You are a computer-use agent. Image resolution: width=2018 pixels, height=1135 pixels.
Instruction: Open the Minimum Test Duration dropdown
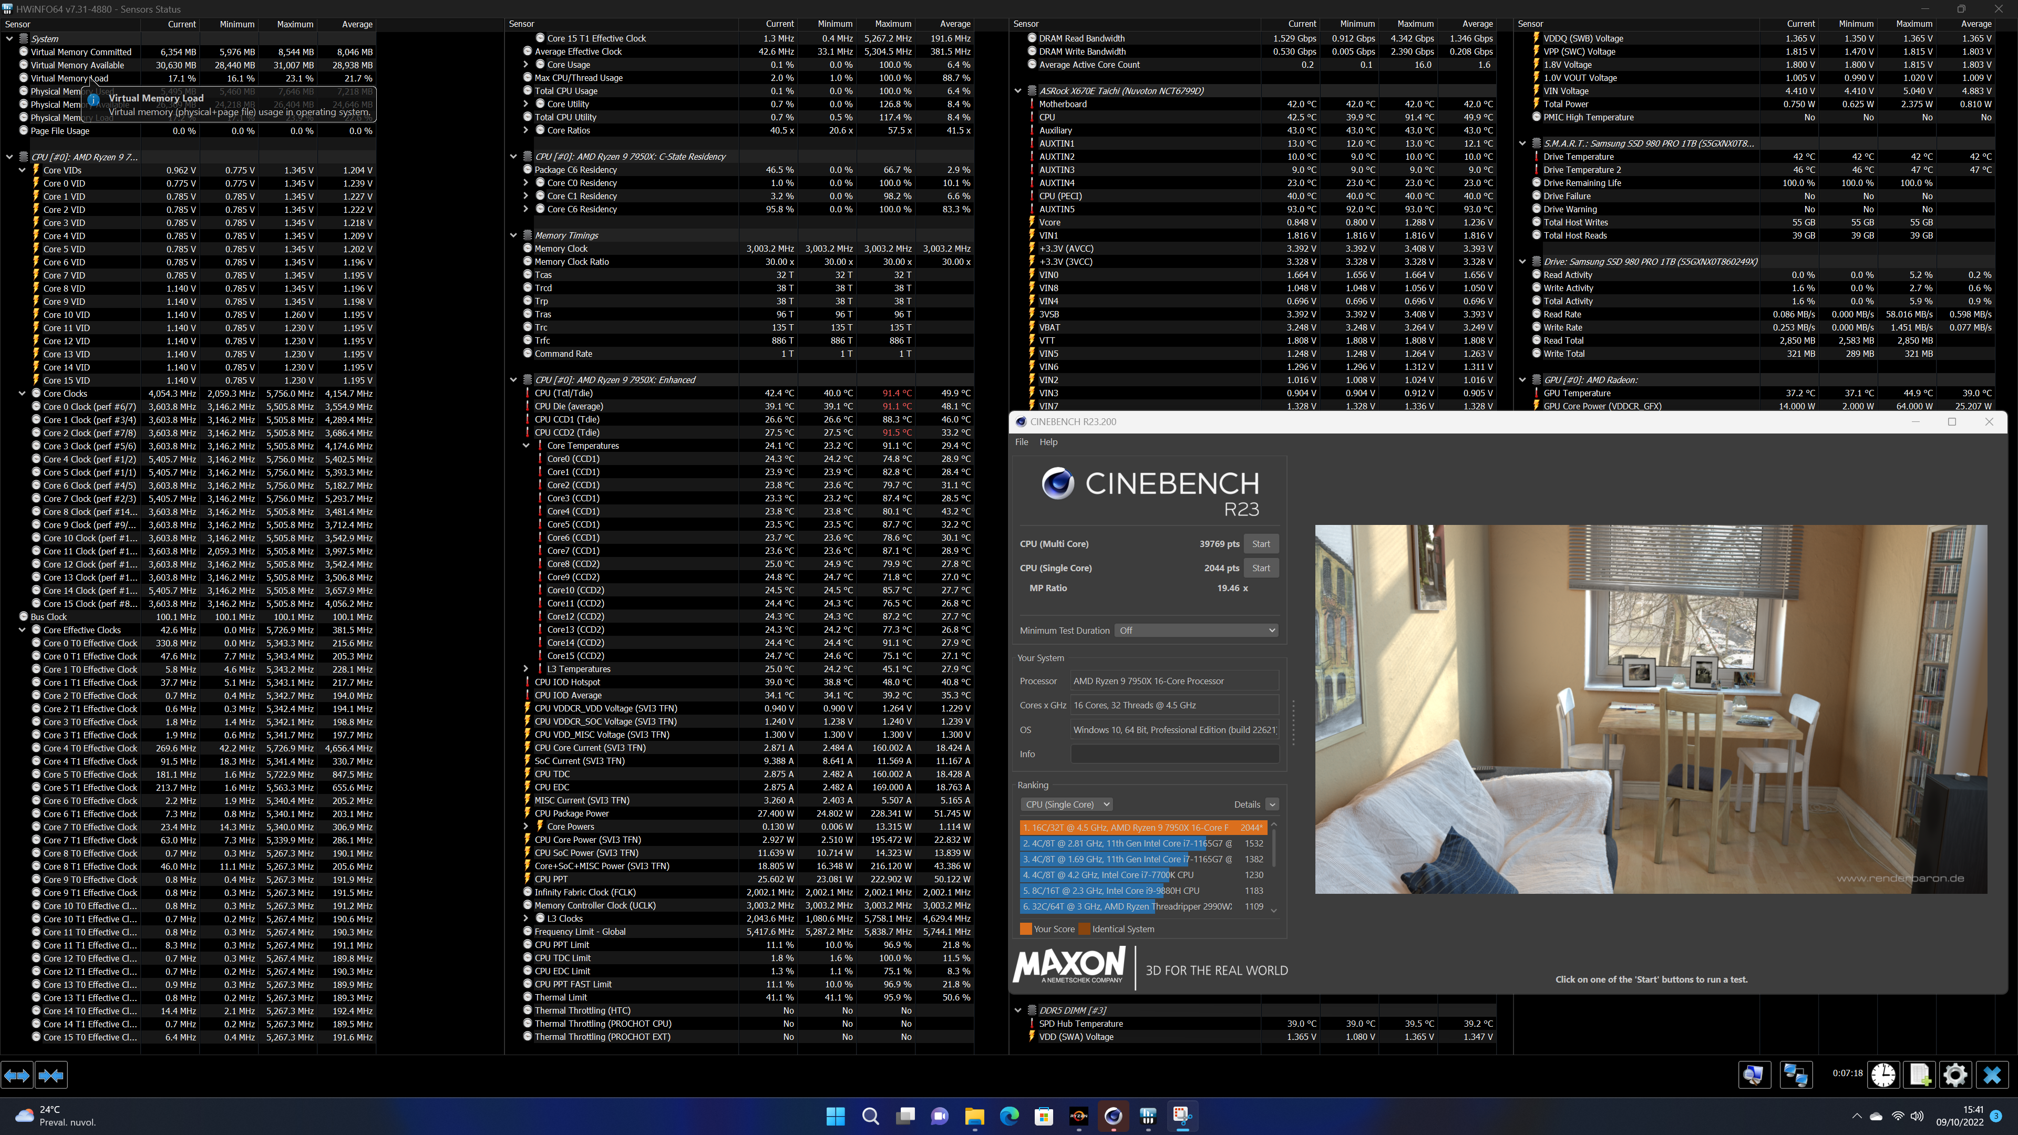(x=1196, y=631)
